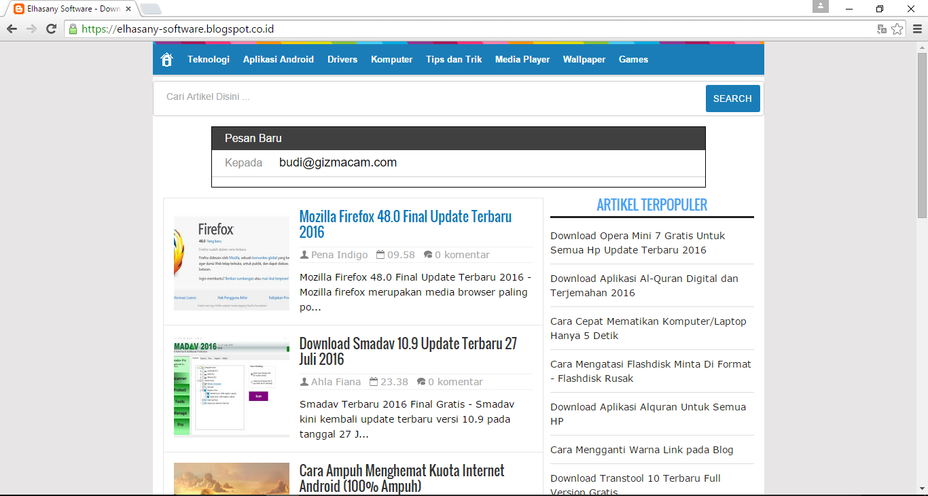Open Download Aplikasi Al-Quran Digital link
This screenshot has height=496, width=928.
644,286
